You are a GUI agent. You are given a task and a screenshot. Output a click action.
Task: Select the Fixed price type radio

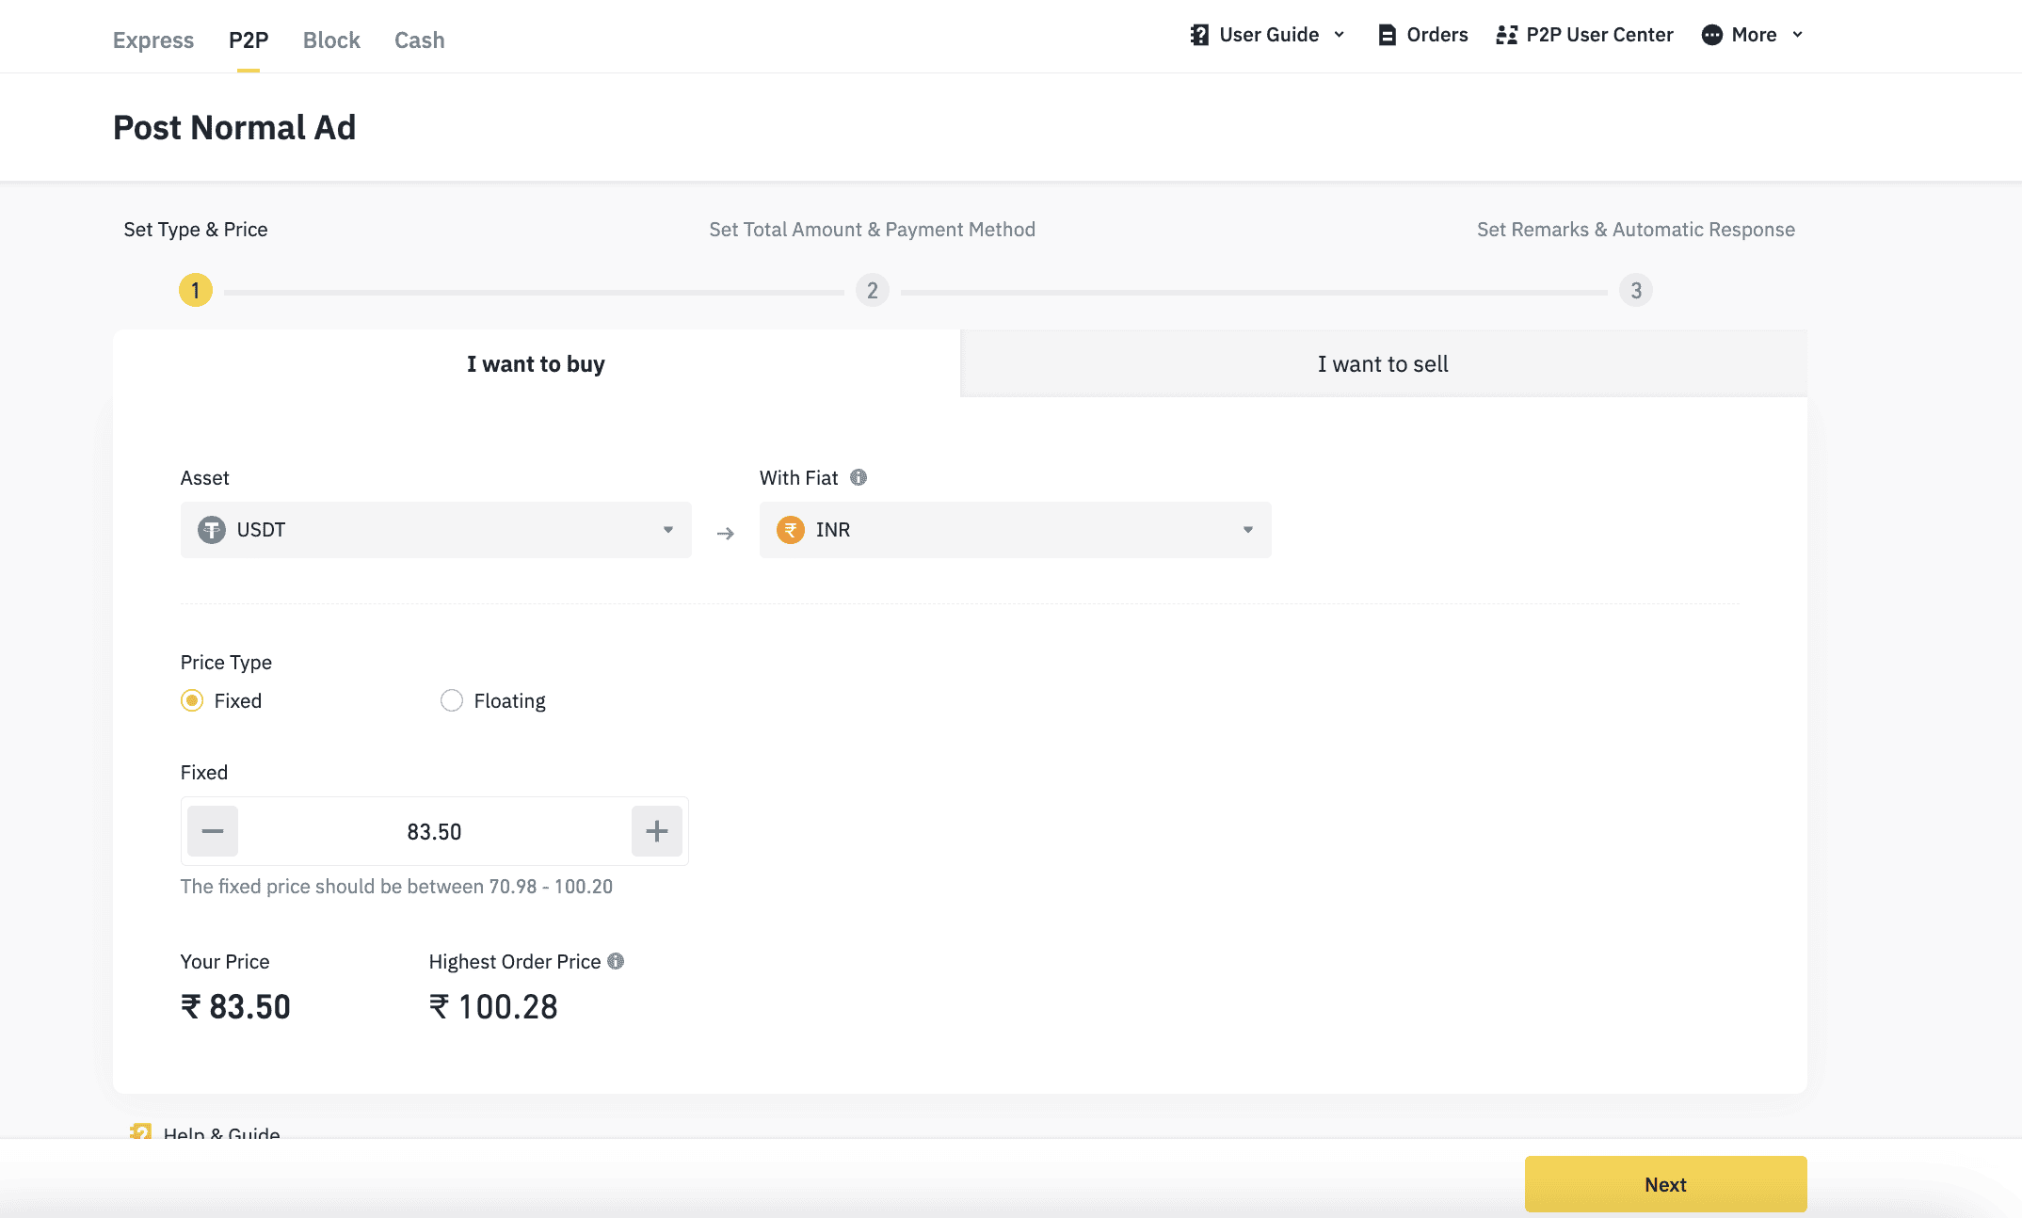tap(192, 700)
